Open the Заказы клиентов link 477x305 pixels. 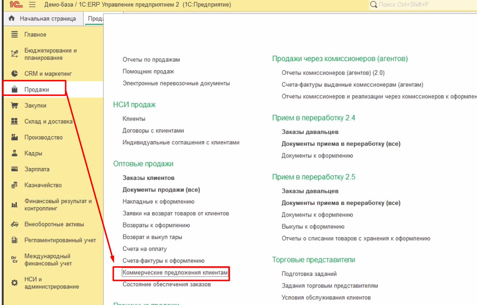[x=148, y=178]
